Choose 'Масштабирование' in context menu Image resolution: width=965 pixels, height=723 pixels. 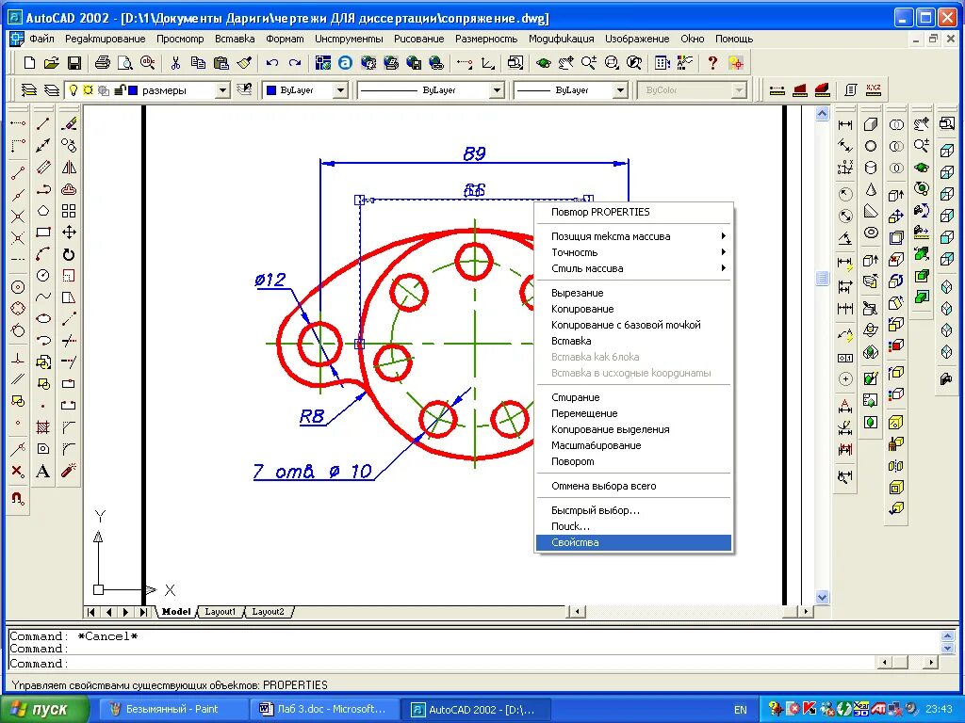(x=634, y=445)
